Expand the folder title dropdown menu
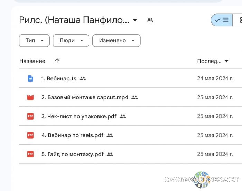The image size is (242, 191). click(x=135, y=20)
